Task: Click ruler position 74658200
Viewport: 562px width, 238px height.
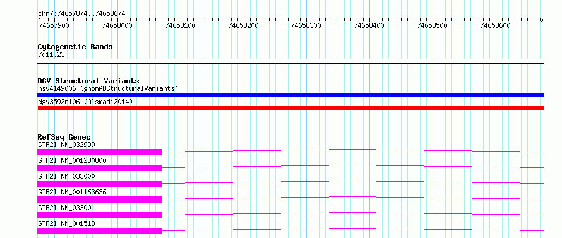Action: pyautogui.click(x=243, y=25)
